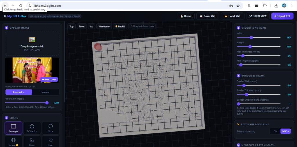Open the password key icon in the address bar

[231, 6]
